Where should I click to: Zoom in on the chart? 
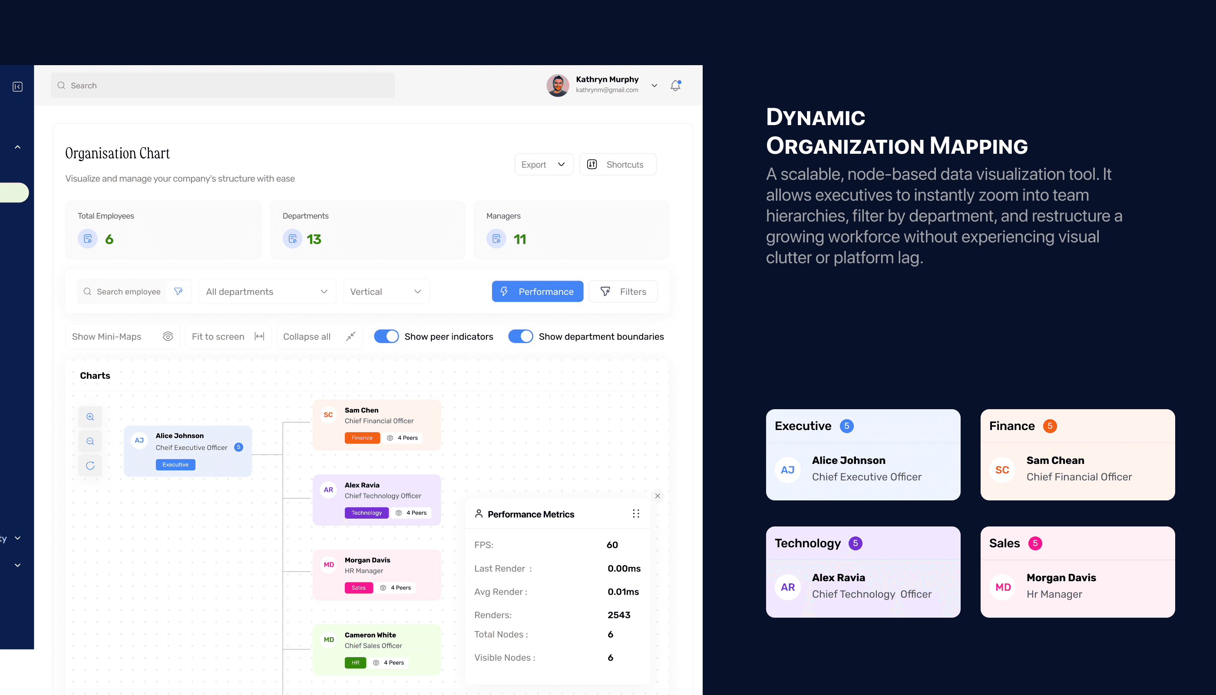click(90, 417)
